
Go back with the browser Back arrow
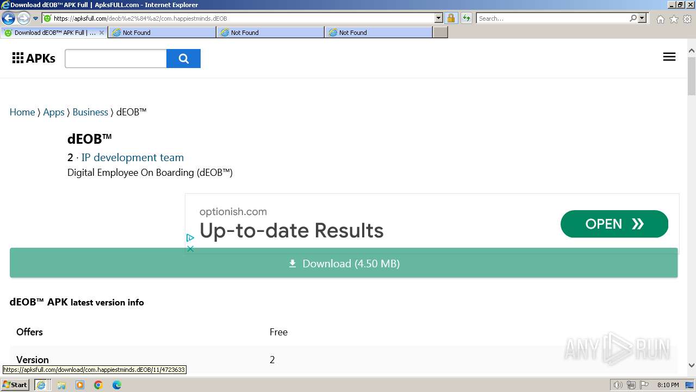(8, 18)
